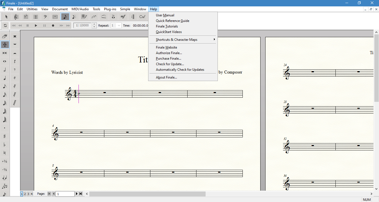379x202 pixels.
Task: Choose the flat accidental tool
Action: tap(5, 145)
